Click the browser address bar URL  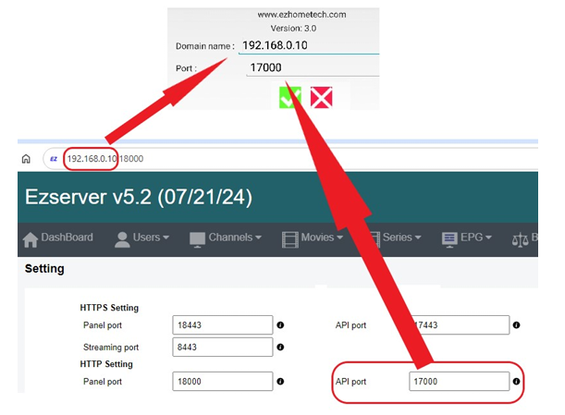coord(105,159)
